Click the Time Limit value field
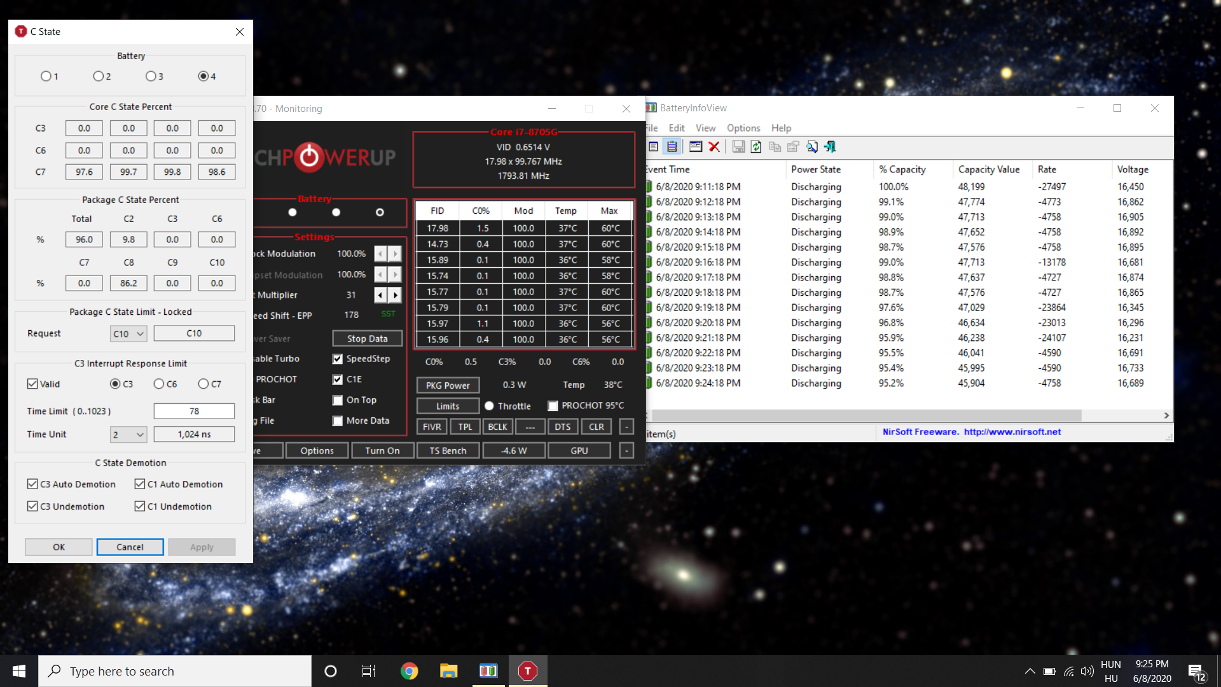 pos(194,412)
